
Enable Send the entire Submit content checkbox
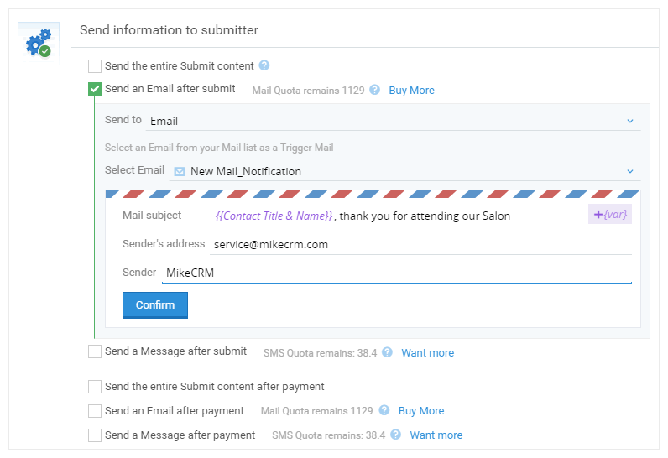click(x=95, y=66)
